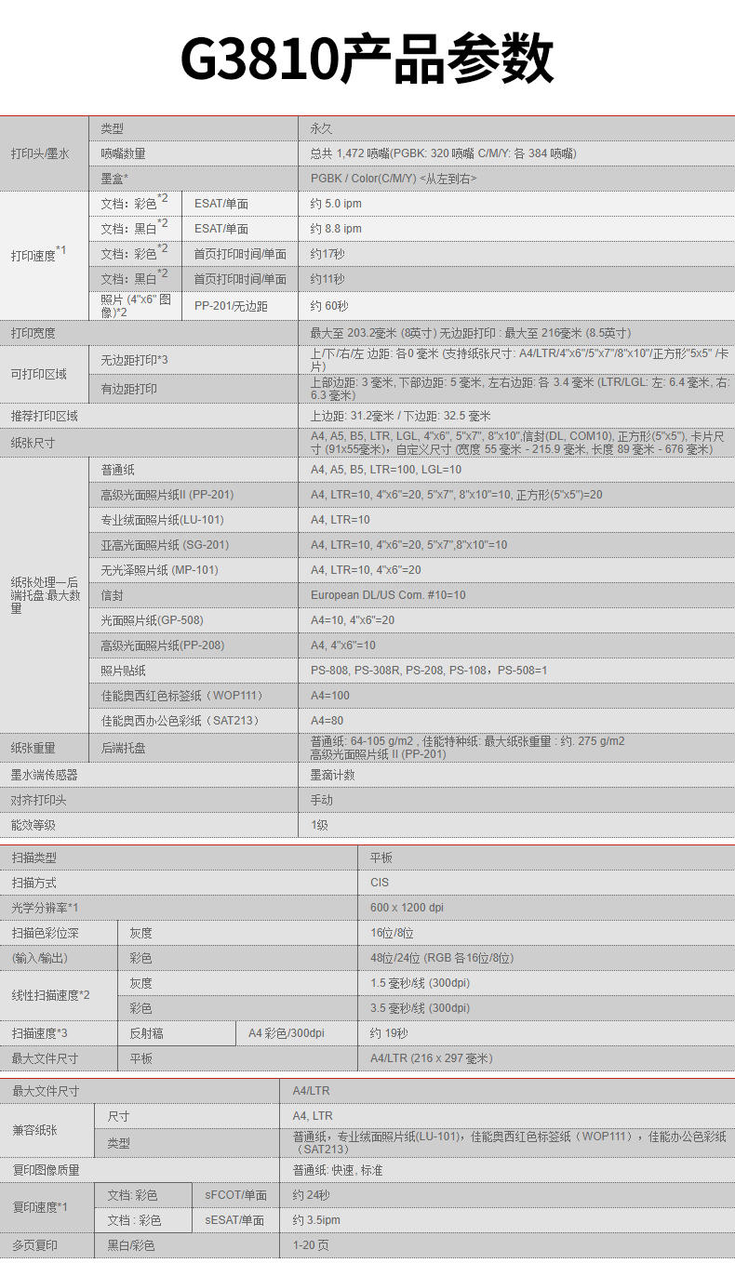The width and height of the screenshot is (735, 1263).
Task: Click the 1-20 页 value
Action: coord(311,1245)
